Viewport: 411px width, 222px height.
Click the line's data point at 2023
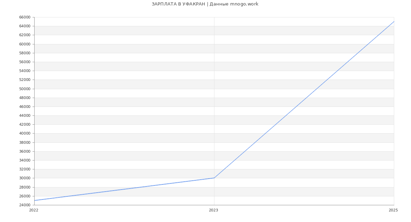tap(214, 178)
